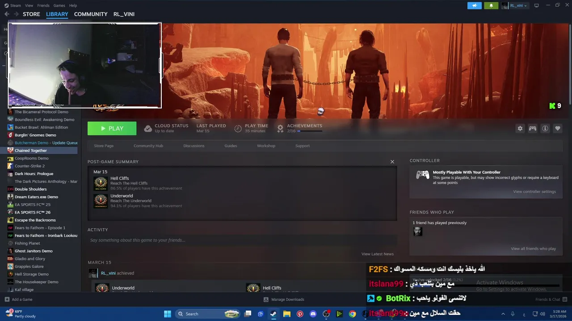The width and height of the screenshot is (572, 321).
Task: Click the friend avatar who played previously
Action: coord(418,232)
